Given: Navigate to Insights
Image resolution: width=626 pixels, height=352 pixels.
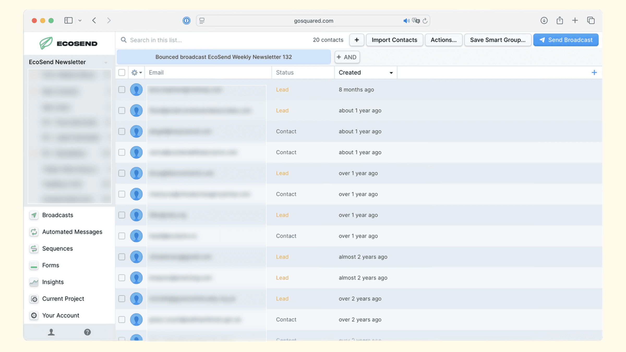Looking at the screenshot, I should 53,282.
